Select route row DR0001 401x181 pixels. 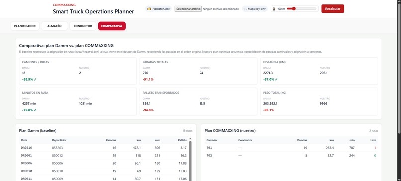click(104, 156)
